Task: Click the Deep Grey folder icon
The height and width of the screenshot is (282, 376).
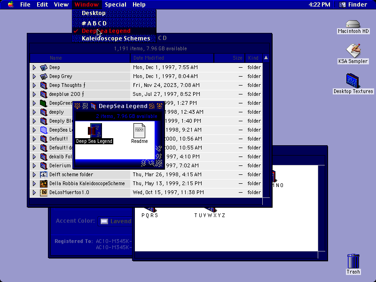Action: click(43, 76)
